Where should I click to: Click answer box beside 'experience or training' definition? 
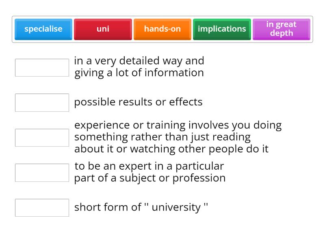click(42, 138)
